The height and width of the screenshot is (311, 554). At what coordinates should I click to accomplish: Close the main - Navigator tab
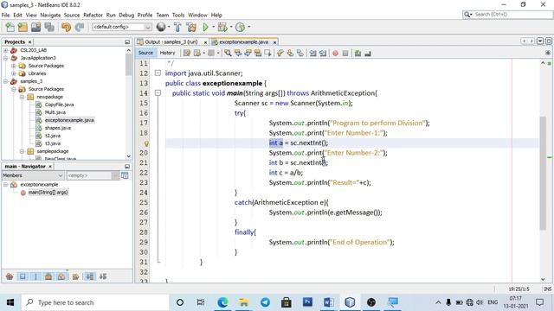50,167
